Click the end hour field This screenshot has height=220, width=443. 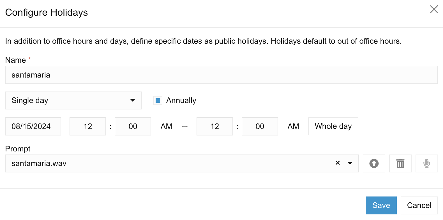[x=215, y=126]
